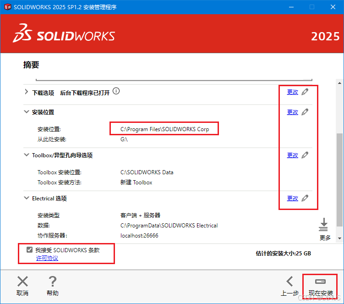
Task: Collapse the Electrical 选项 section chevron
Action: point(26,198)
